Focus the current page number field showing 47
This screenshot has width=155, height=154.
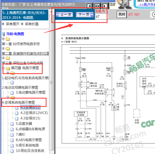tap(102, 17)
